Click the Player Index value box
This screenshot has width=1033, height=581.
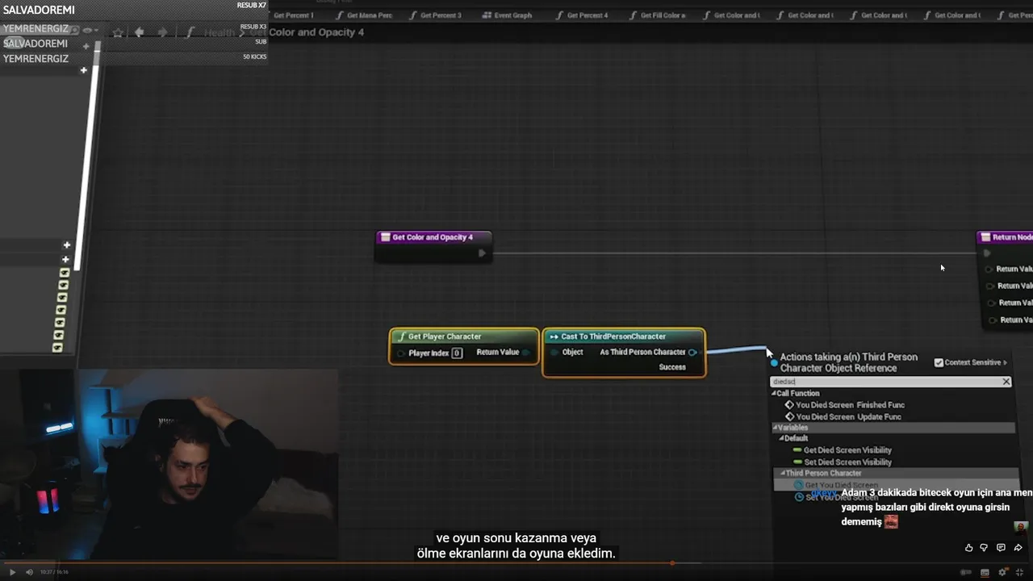pos(457,353)
